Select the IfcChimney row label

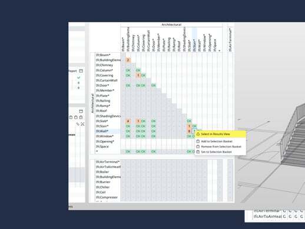point(104,65)
